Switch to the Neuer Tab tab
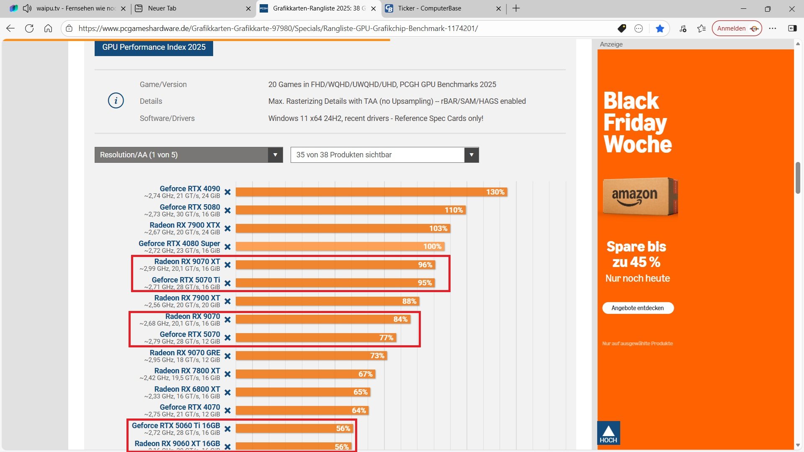 coord(162,8)
